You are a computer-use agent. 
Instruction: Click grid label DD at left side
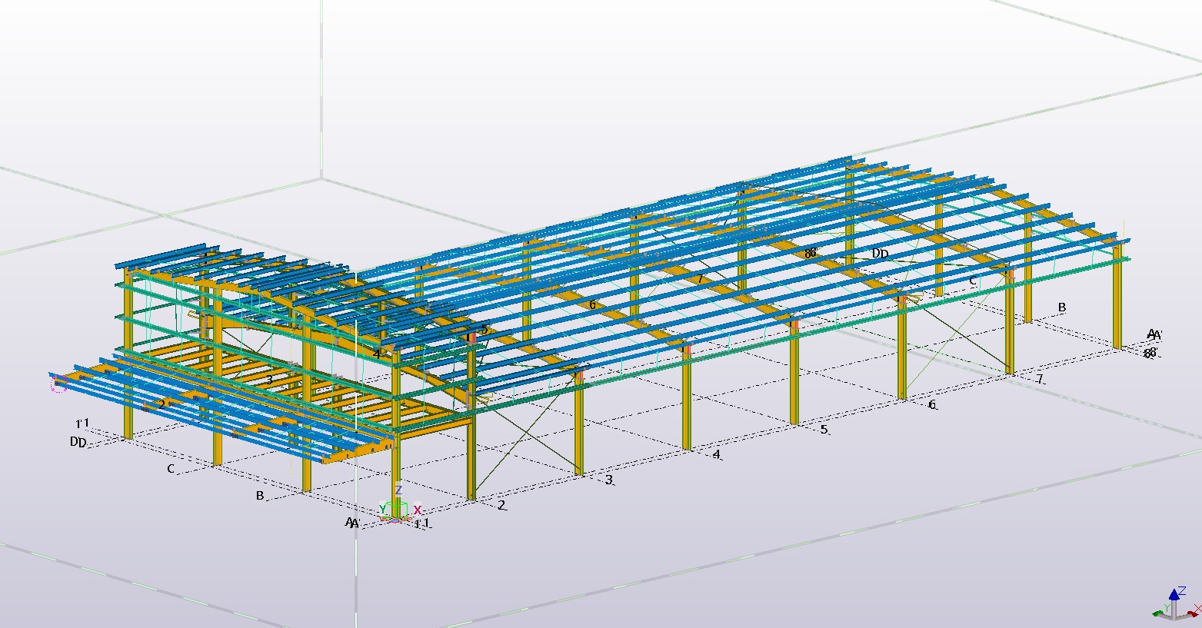(78, 442)
